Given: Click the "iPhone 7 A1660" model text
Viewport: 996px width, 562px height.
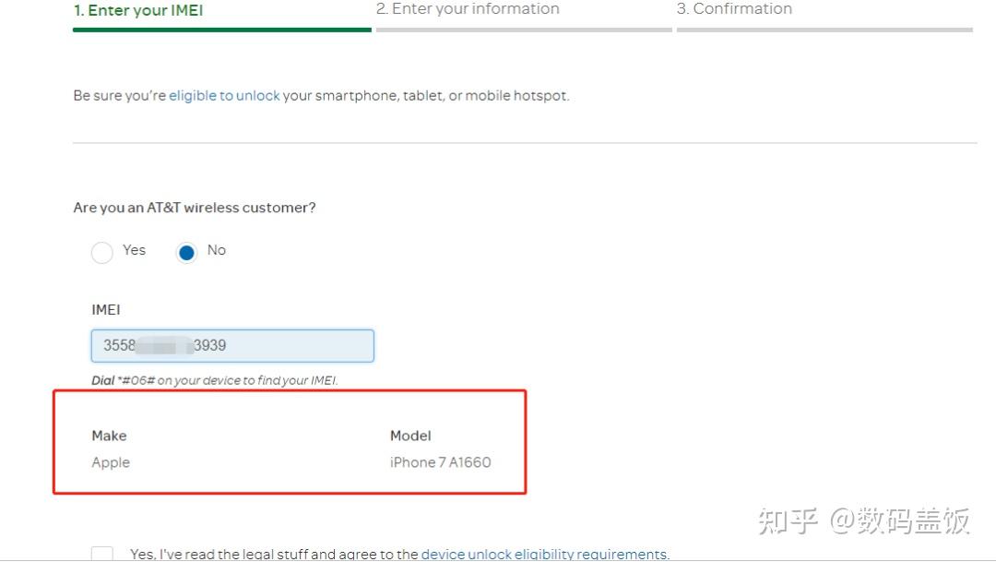Looking at the screenshot, I should [440, 462].
